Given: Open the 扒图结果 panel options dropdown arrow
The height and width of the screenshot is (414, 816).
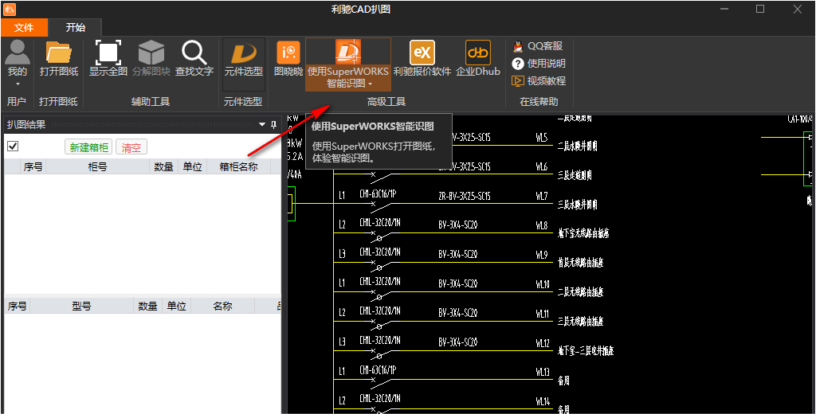Looking at the screenshot, I should [x=262, y=124].
